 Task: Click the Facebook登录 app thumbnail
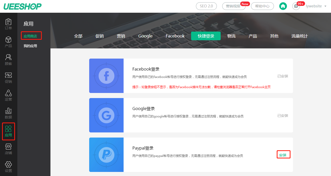[106, 76]
